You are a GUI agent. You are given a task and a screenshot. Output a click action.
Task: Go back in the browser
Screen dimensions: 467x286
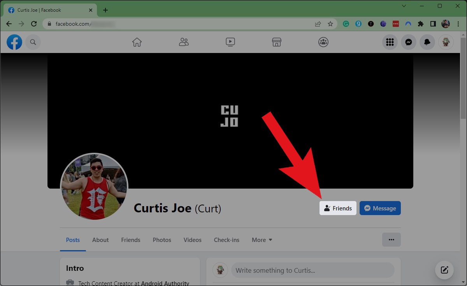tap(9, 24)
